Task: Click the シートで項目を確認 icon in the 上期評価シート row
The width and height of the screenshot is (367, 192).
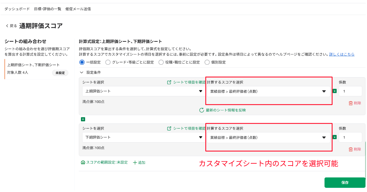Action: [x=169, y=82]
